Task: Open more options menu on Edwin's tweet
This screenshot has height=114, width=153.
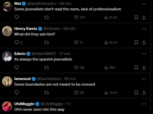Action: pos(144,54)
